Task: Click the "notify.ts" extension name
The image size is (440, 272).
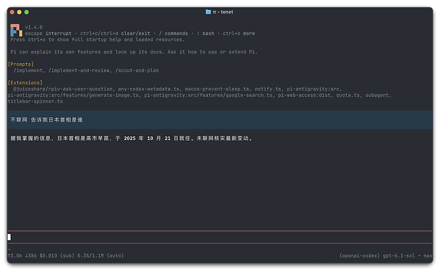Action: (268, 89)
